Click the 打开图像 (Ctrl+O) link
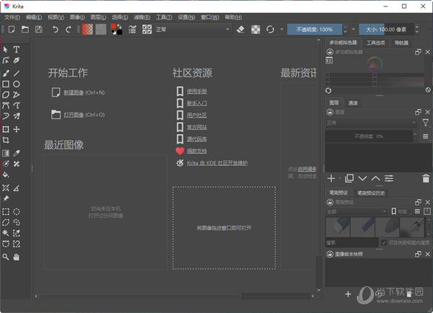433x313 pixels. coord(84,115)
